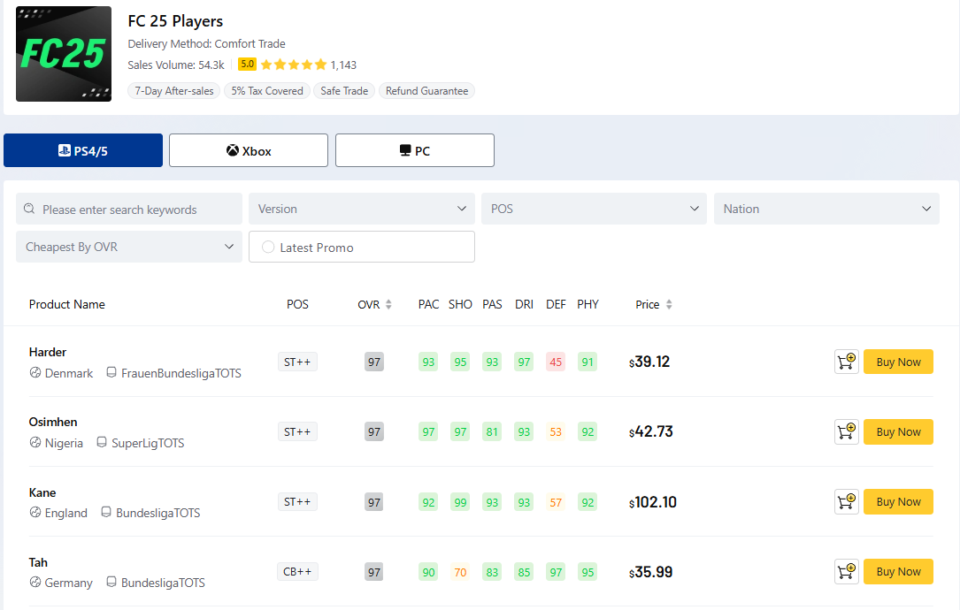
Task: Click card icon beside Tah's BundesligaTOTS
Action: (x=111, y=581)
